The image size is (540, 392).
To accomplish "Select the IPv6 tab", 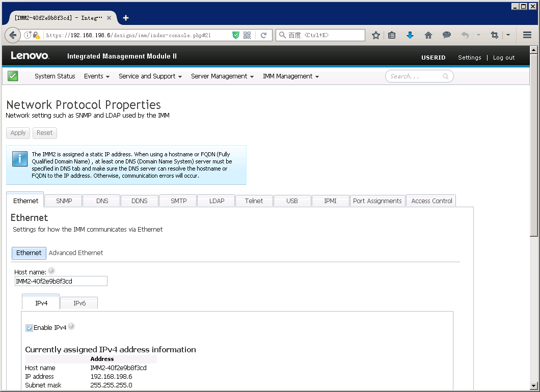I will pos(79,303).
